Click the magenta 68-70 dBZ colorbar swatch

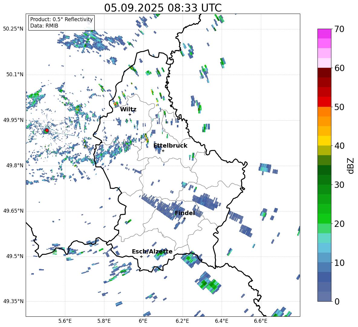click(324, 34)
